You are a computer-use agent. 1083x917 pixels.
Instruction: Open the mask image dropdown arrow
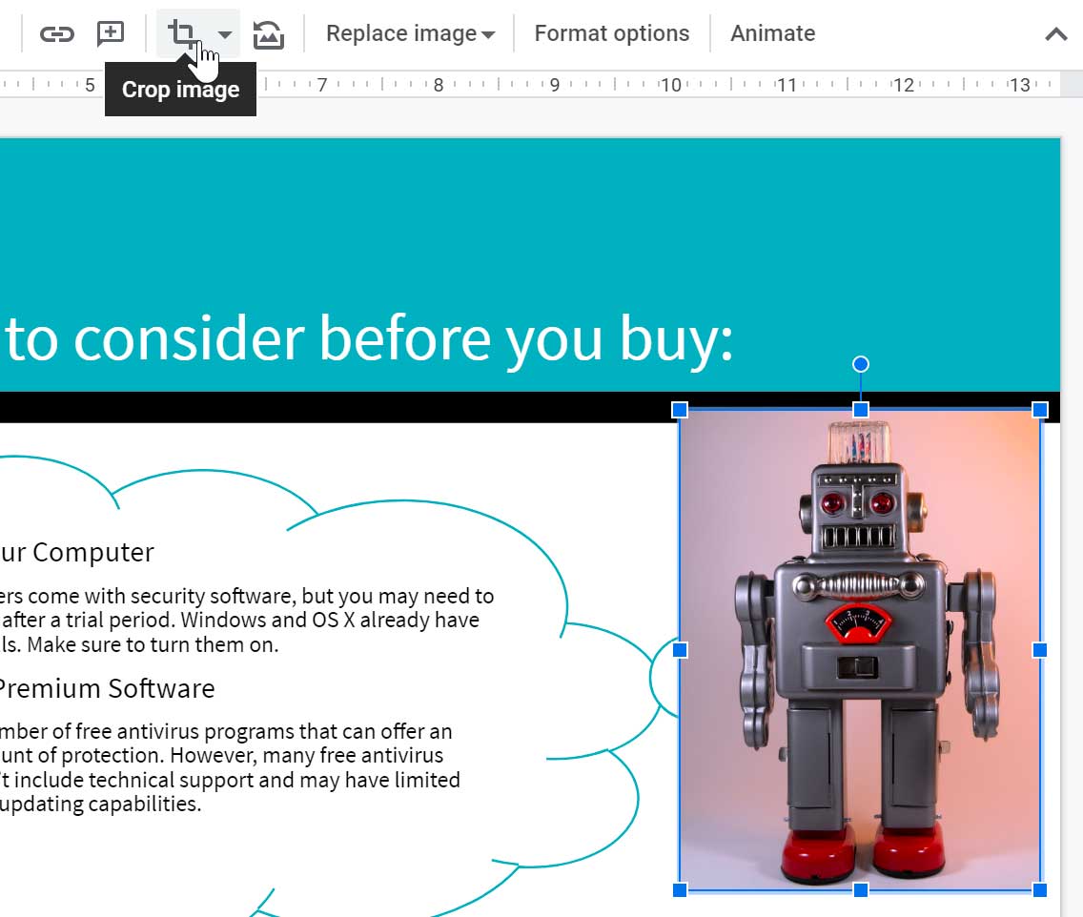pyautogui.click(x=225, y=34)
